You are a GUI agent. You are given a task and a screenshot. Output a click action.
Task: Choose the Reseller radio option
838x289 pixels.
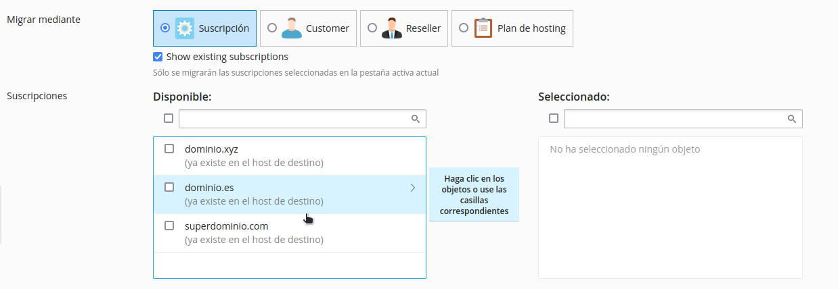point(372,28)
